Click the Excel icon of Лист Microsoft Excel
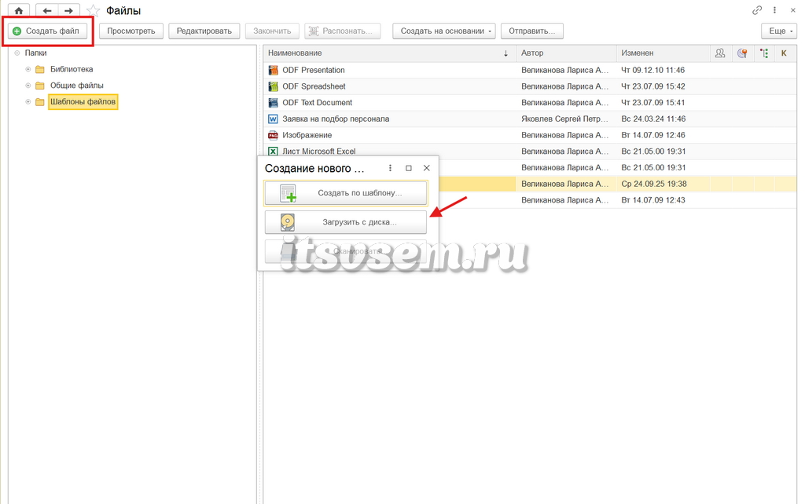 pos(273,152)
